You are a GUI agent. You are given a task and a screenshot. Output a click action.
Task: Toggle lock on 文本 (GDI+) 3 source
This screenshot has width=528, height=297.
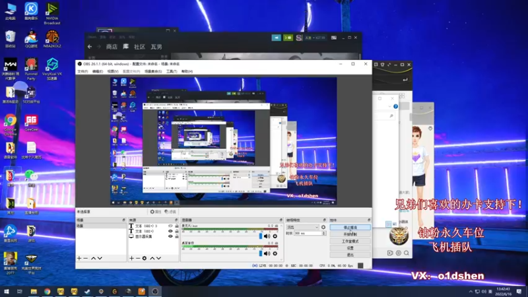click(x=176, y=226)
